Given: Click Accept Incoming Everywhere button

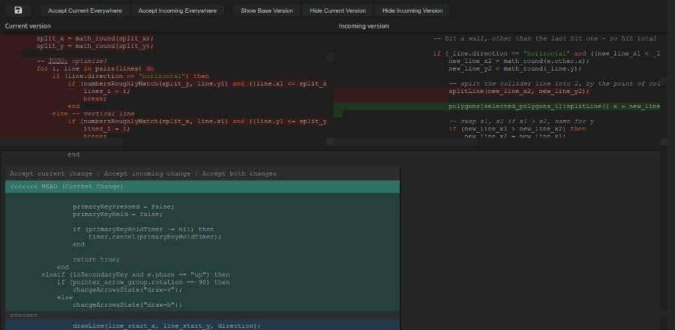Looking at the screenshot, I should tap(177, 10).
